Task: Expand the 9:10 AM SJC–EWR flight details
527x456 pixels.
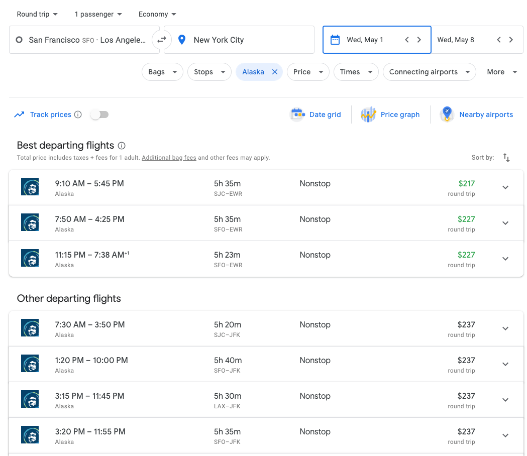Action: [x=505, y=187]
